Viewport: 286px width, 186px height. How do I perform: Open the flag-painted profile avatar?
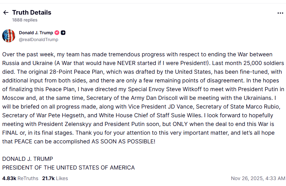[x=9, y=36]
